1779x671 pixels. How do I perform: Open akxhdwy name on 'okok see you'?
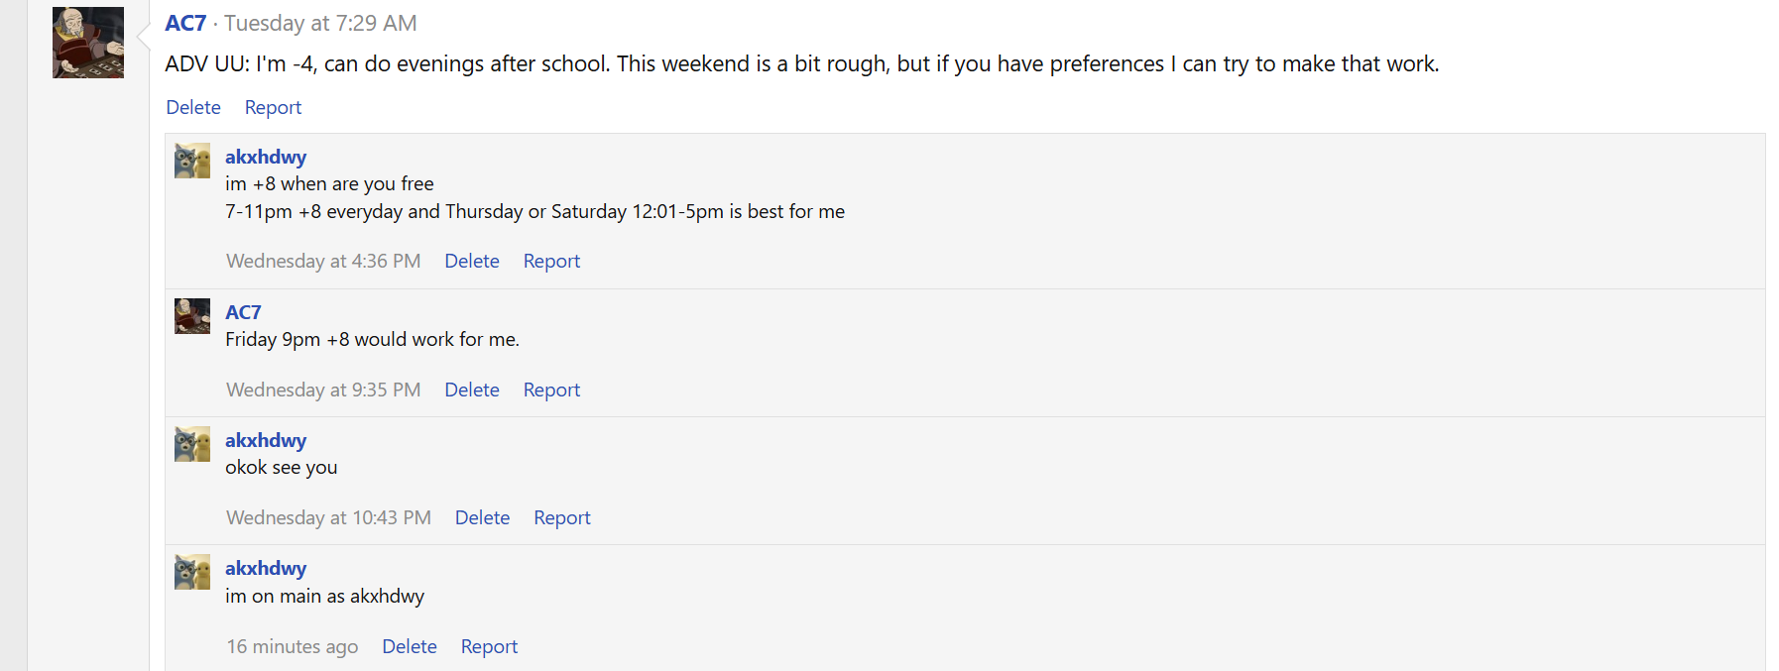tap(266, 440)
